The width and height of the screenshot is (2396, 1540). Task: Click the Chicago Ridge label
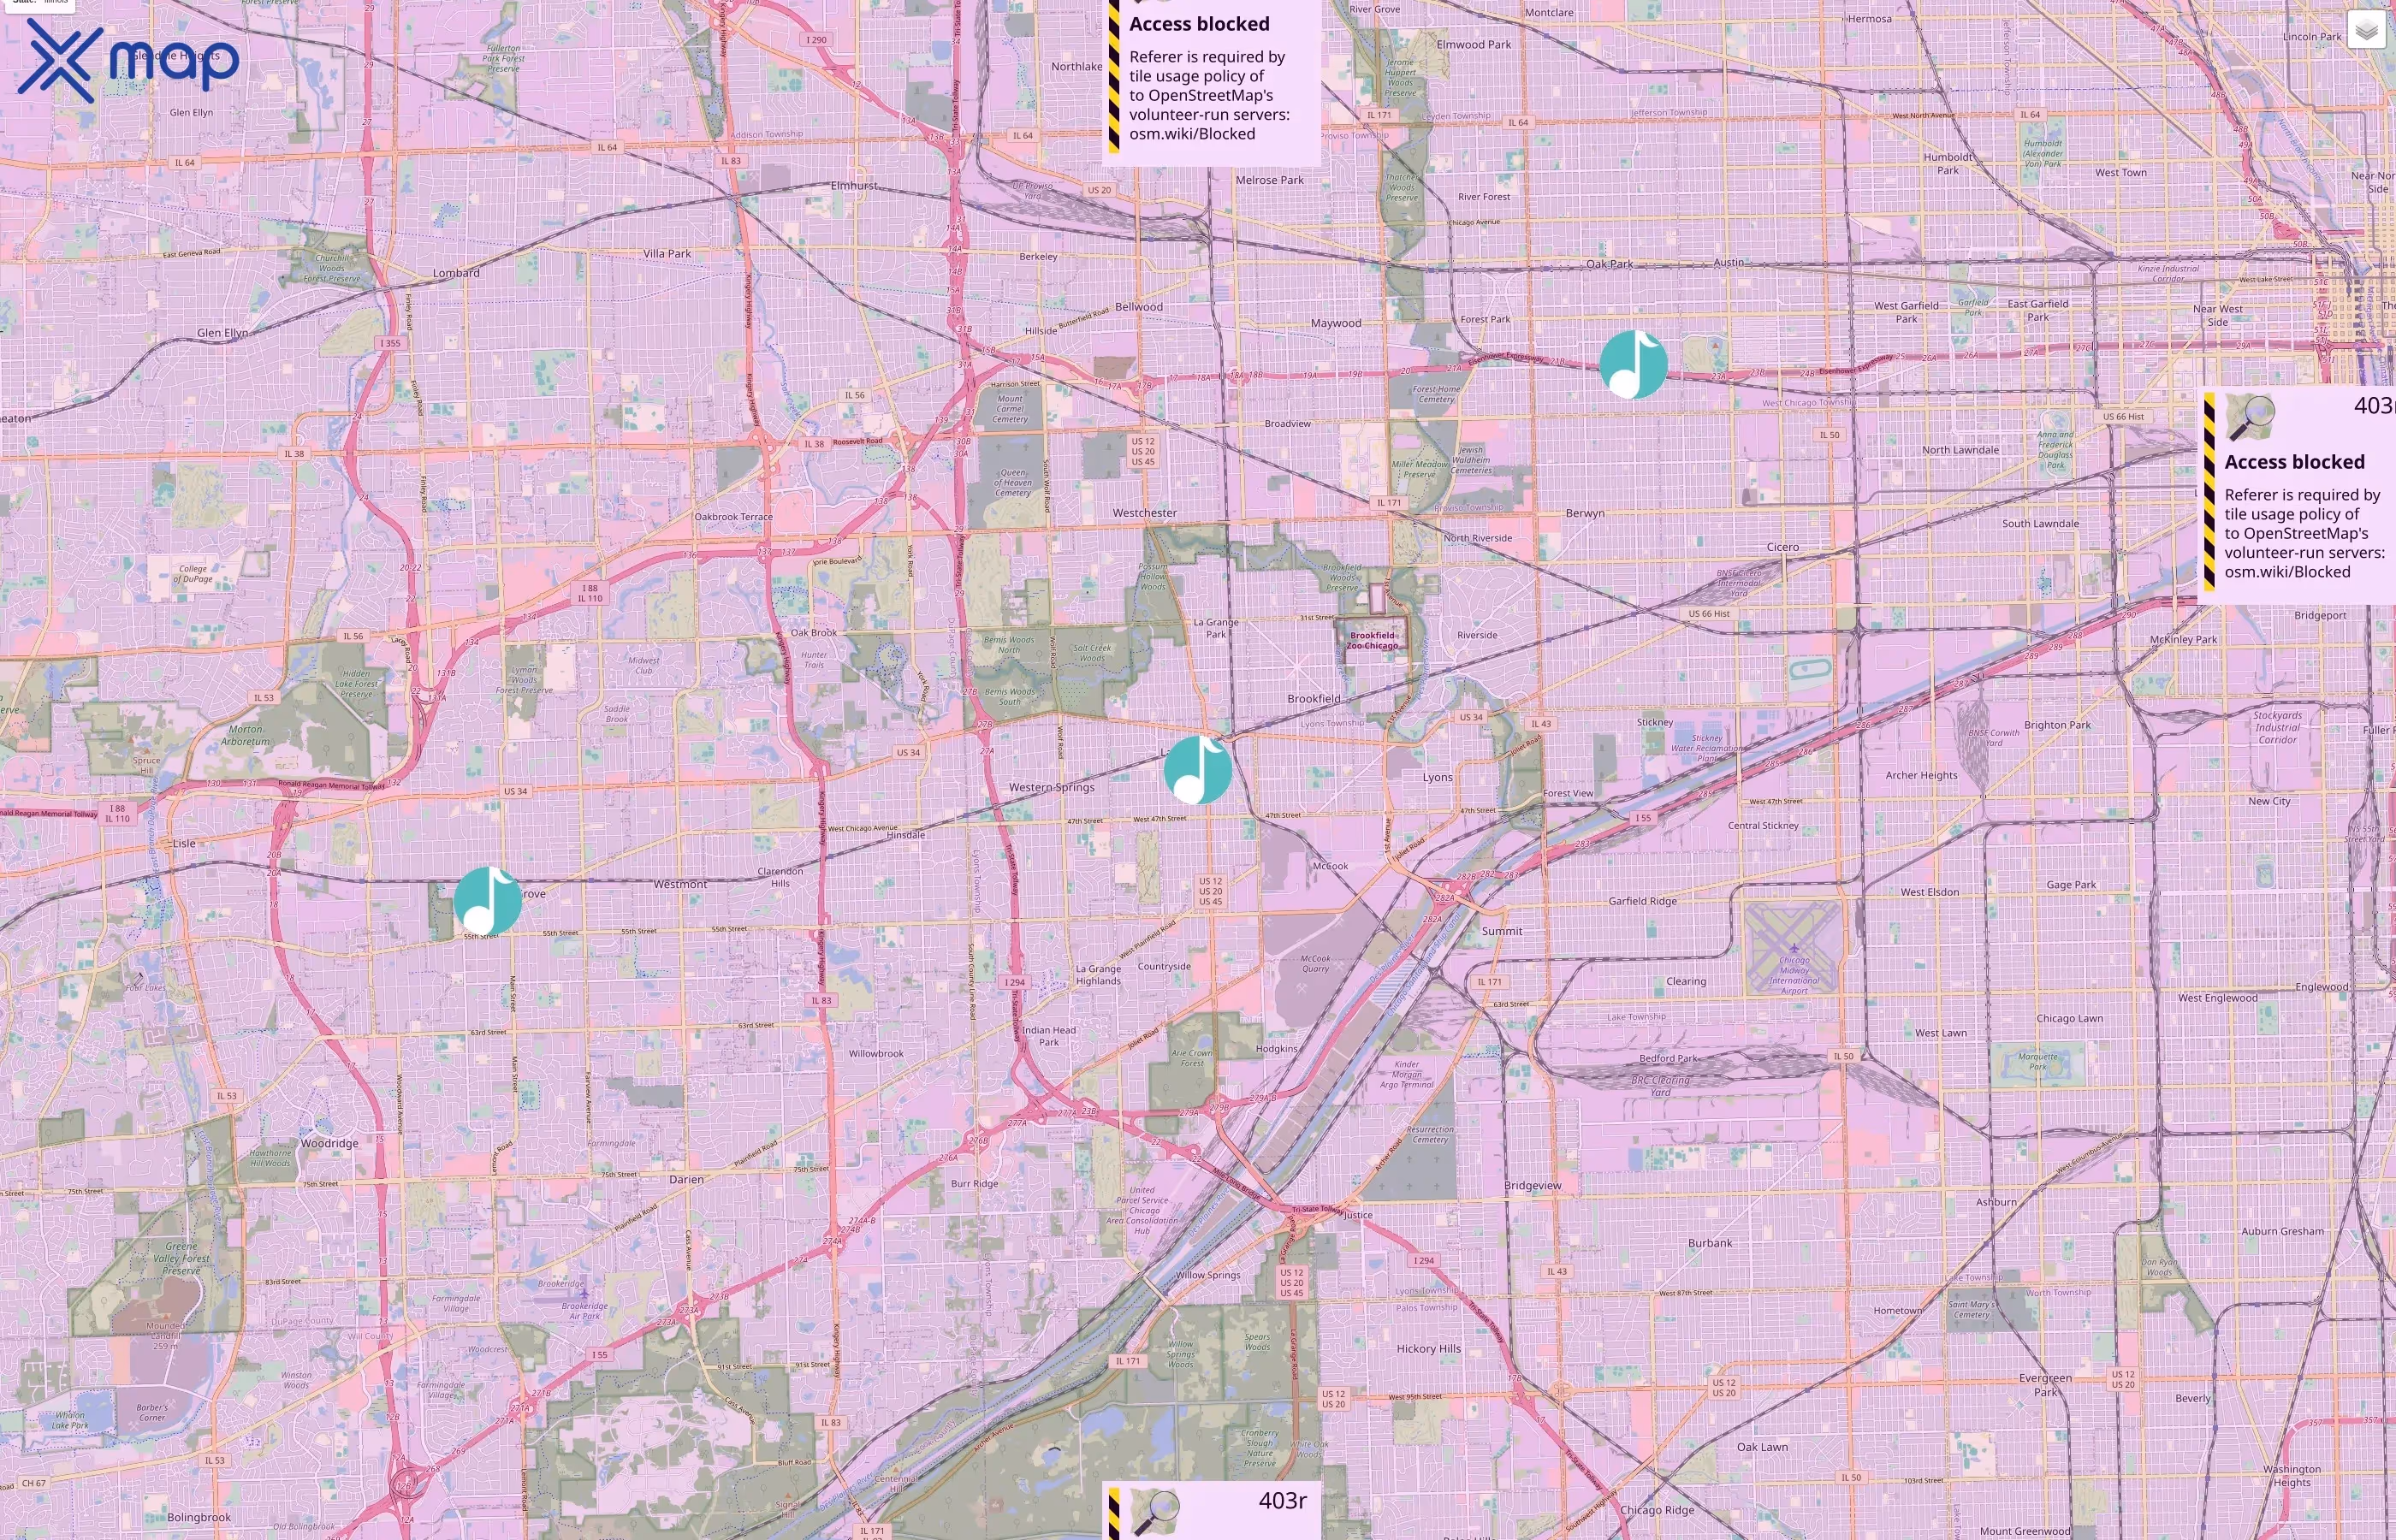(x=1657, y=1510)
